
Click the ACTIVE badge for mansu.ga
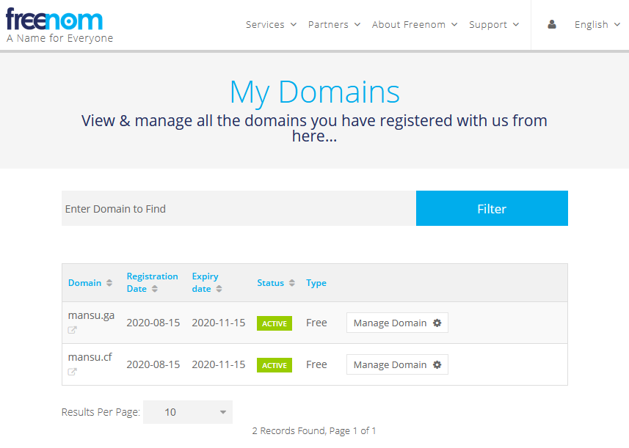tap(274, 323)
